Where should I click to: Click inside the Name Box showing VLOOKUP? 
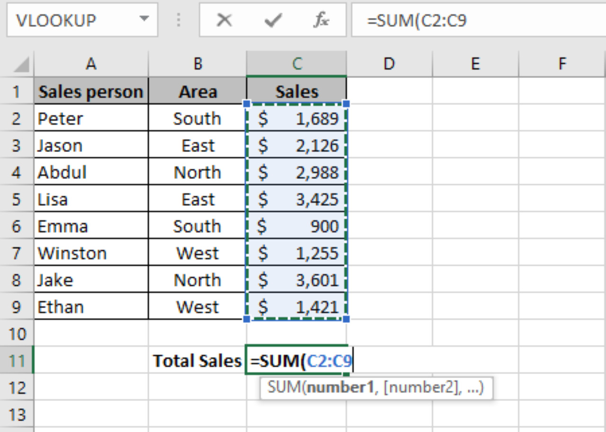[71, 20]
